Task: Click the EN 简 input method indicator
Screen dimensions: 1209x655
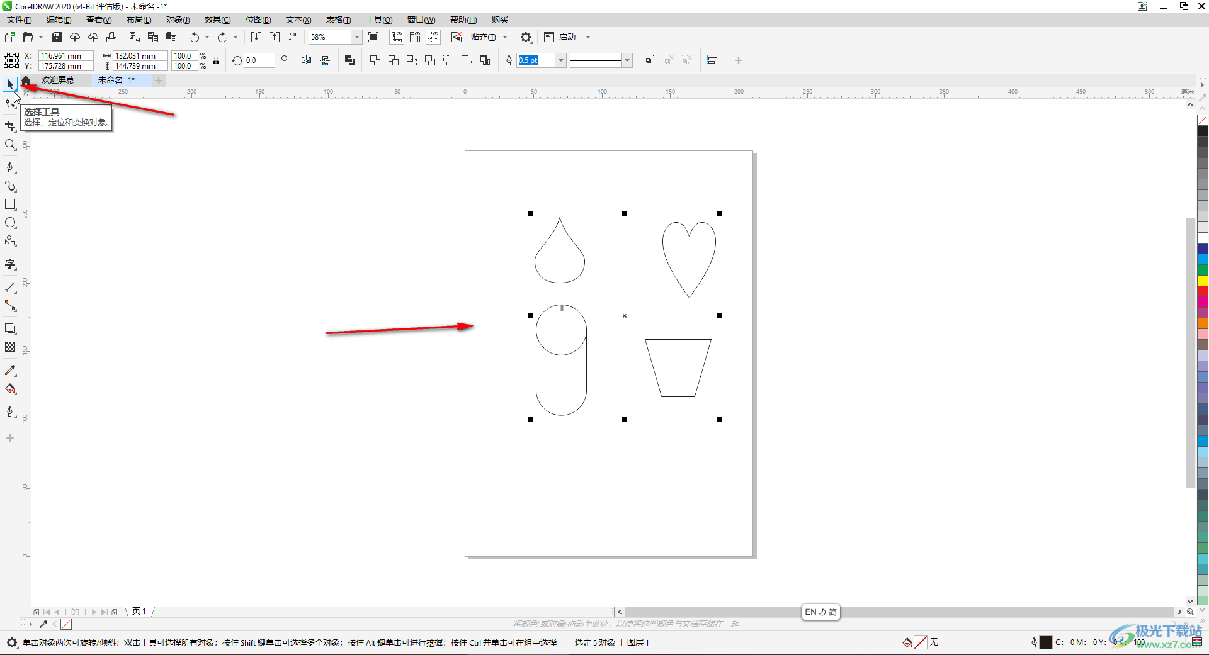Action: coord(821,612)
